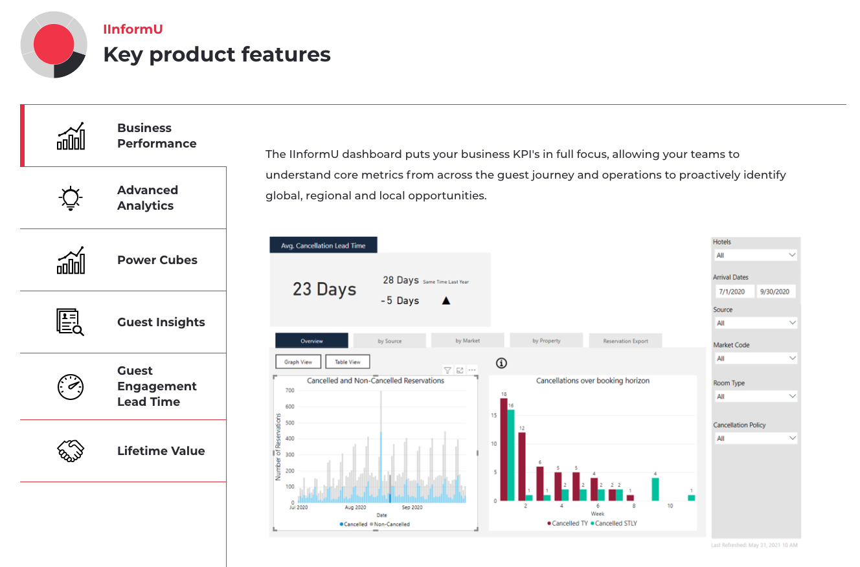Switch to the by Market tab
Viewport: 860px width, 567px height.
pyautogui.click(x=468, y=340)
